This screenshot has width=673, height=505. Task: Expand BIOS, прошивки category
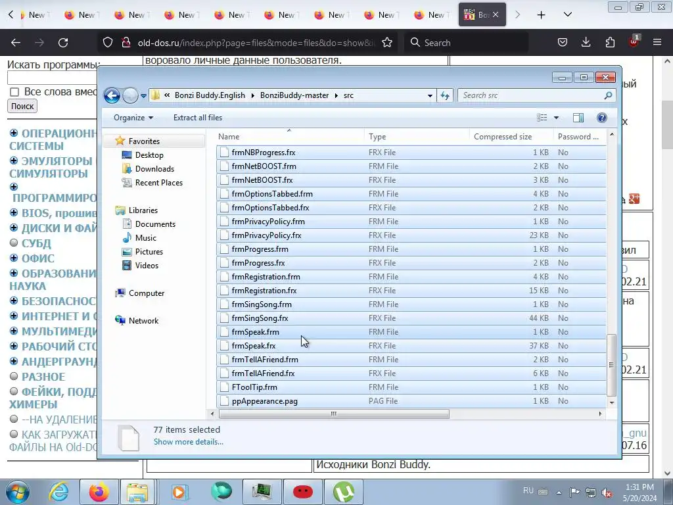pos(14,212)
